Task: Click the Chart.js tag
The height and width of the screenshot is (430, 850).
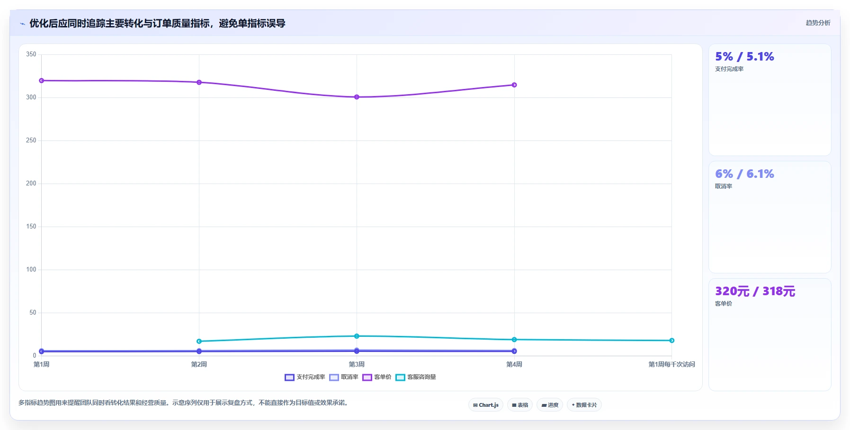Action: pyautogui.click(x=486, y=405)
